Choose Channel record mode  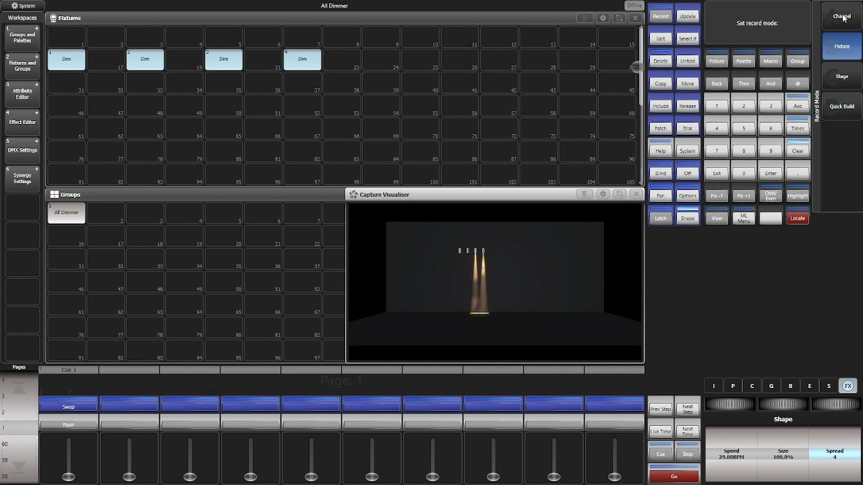(842, 16)
